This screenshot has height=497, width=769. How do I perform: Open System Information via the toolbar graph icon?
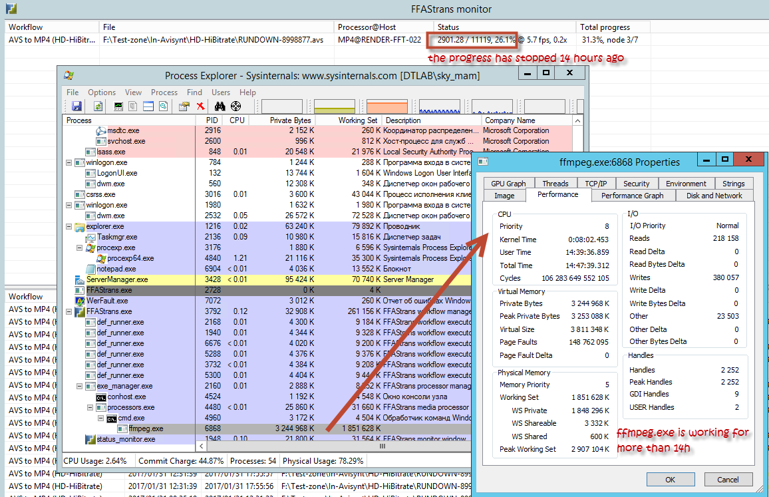[x=118, y=106]
